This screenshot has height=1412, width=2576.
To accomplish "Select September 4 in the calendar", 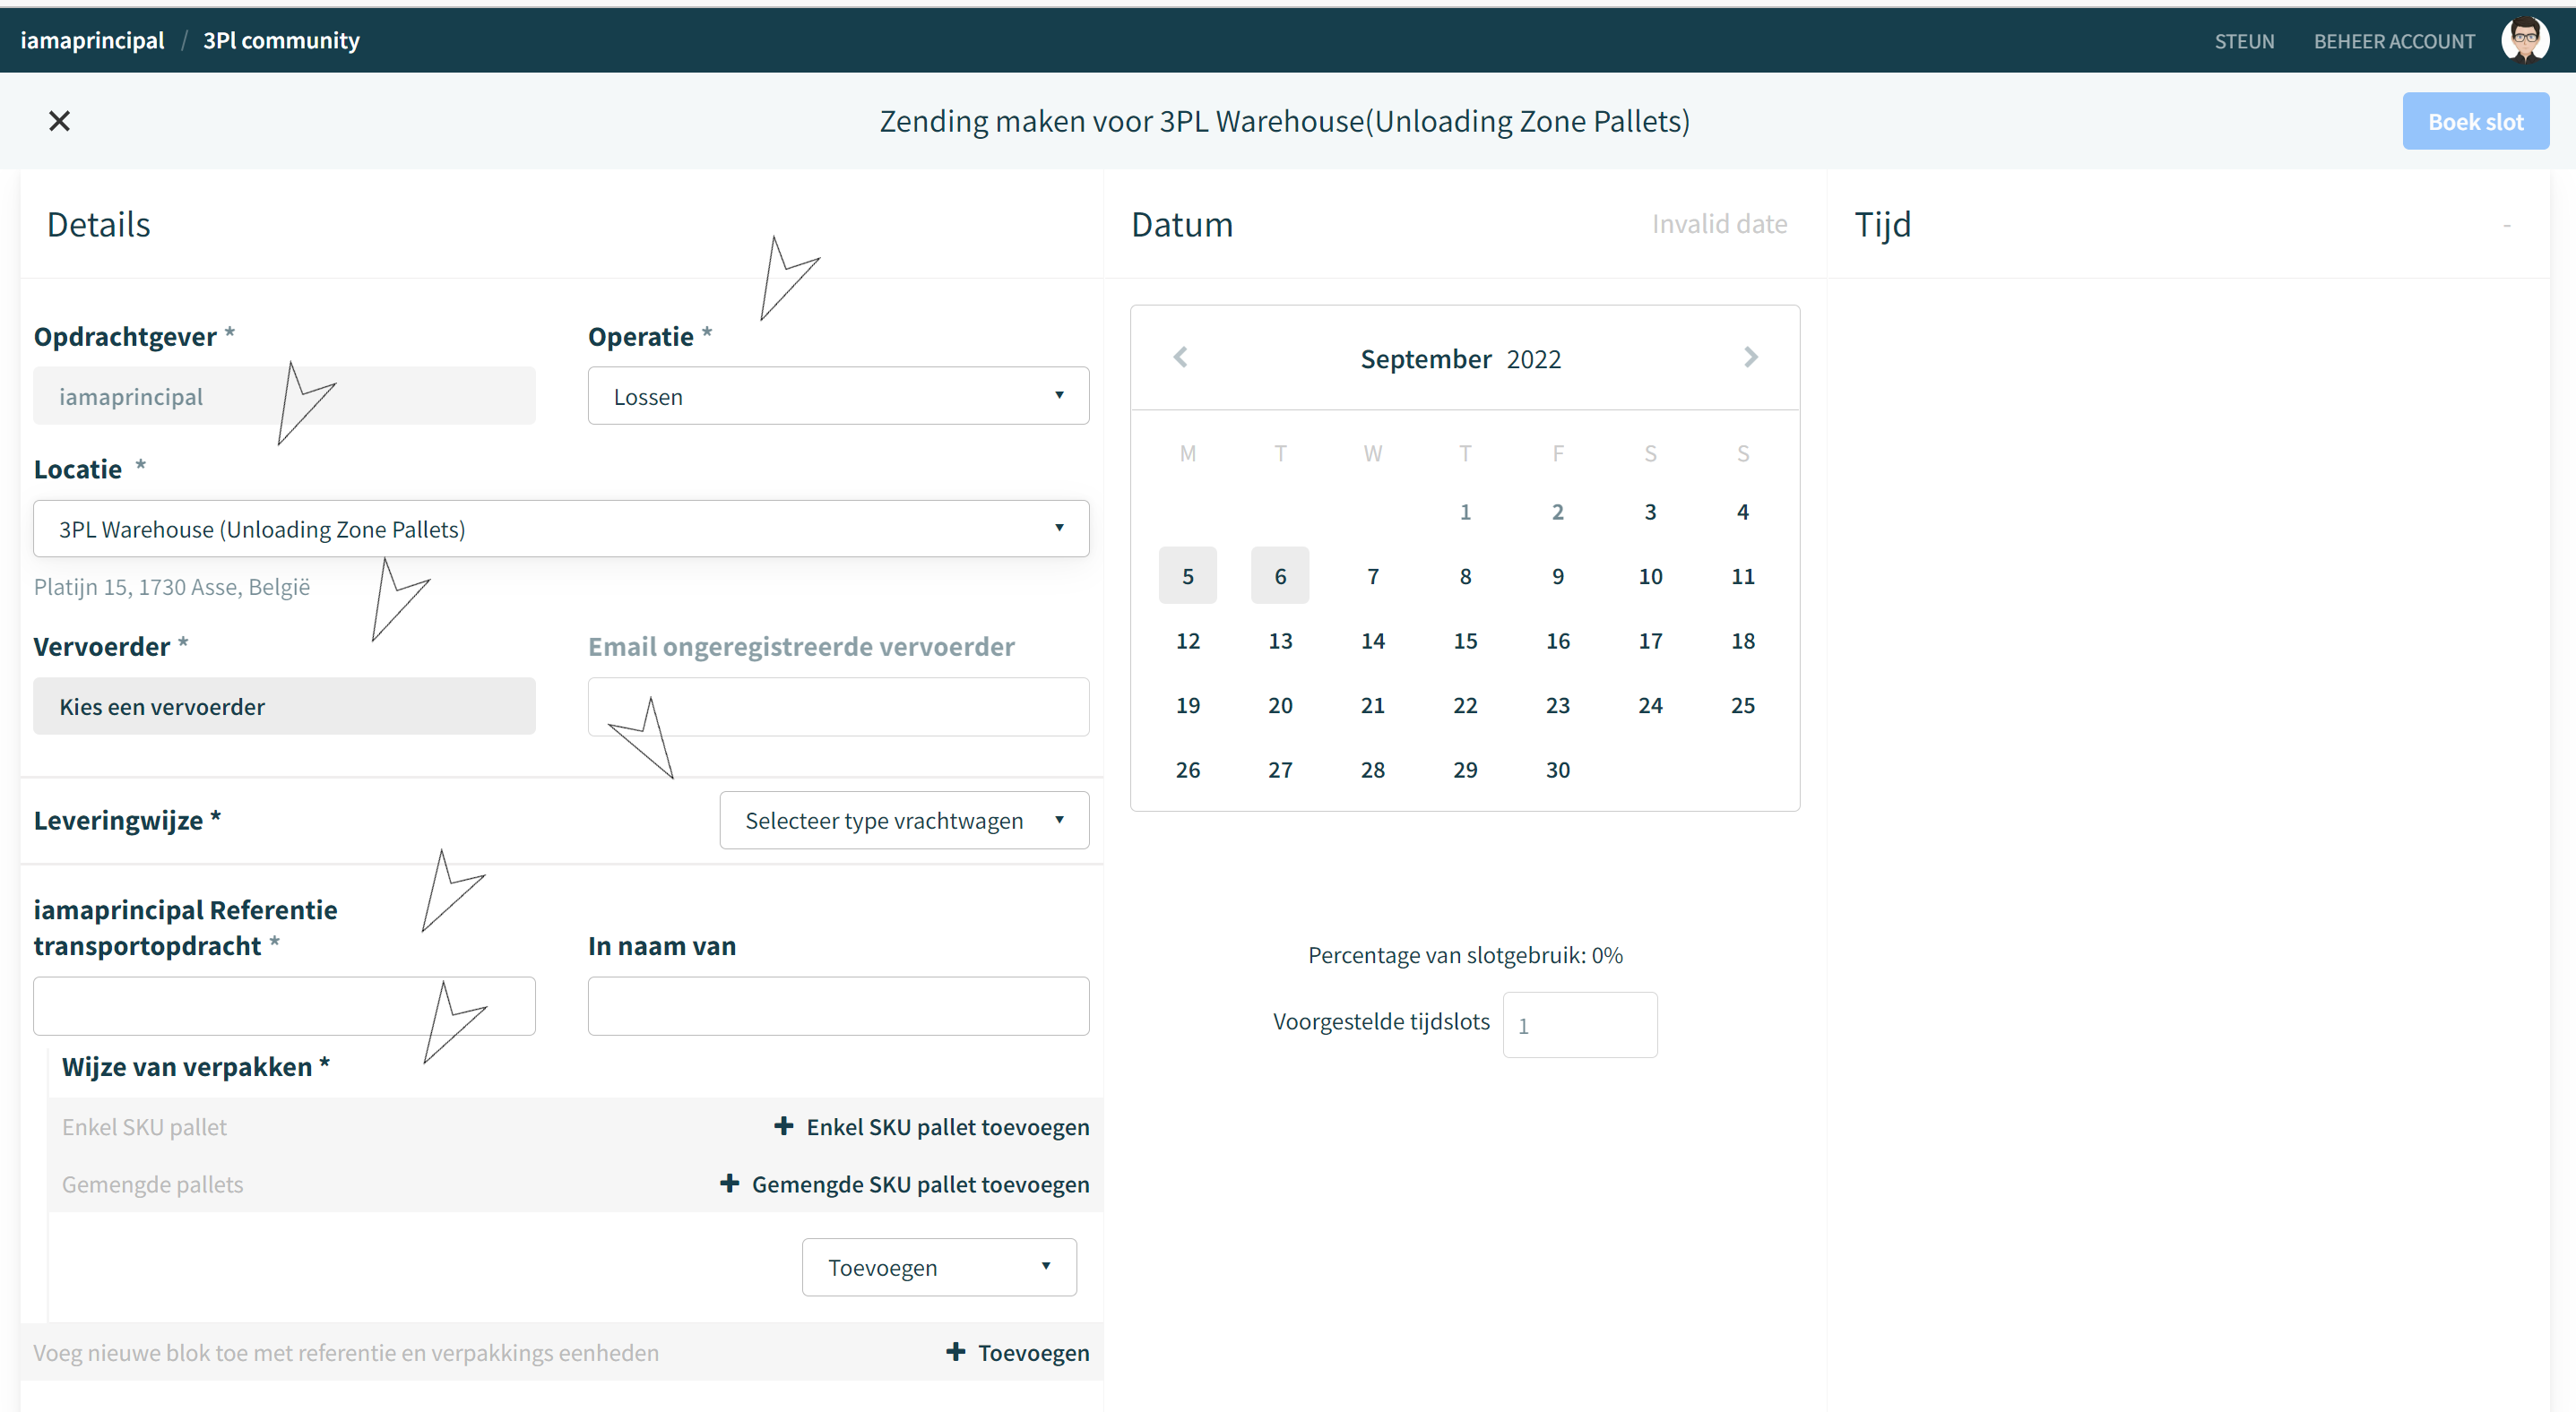I will coord(1742,512).
